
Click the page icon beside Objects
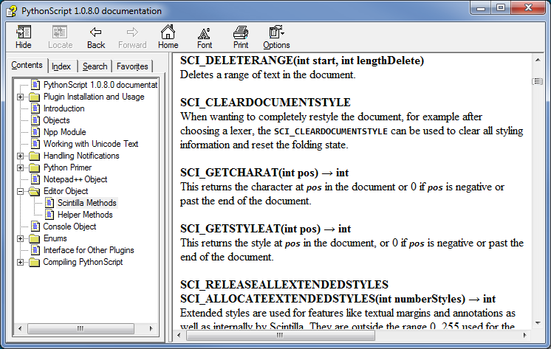pos(35,120)
